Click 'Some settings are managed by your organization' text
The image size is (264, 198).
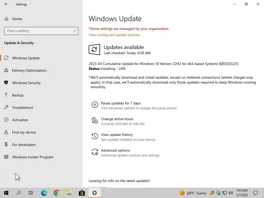(128, 29)
